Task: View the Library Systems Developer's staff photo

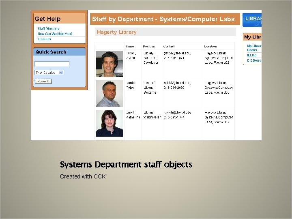Action: click(109, 64)
